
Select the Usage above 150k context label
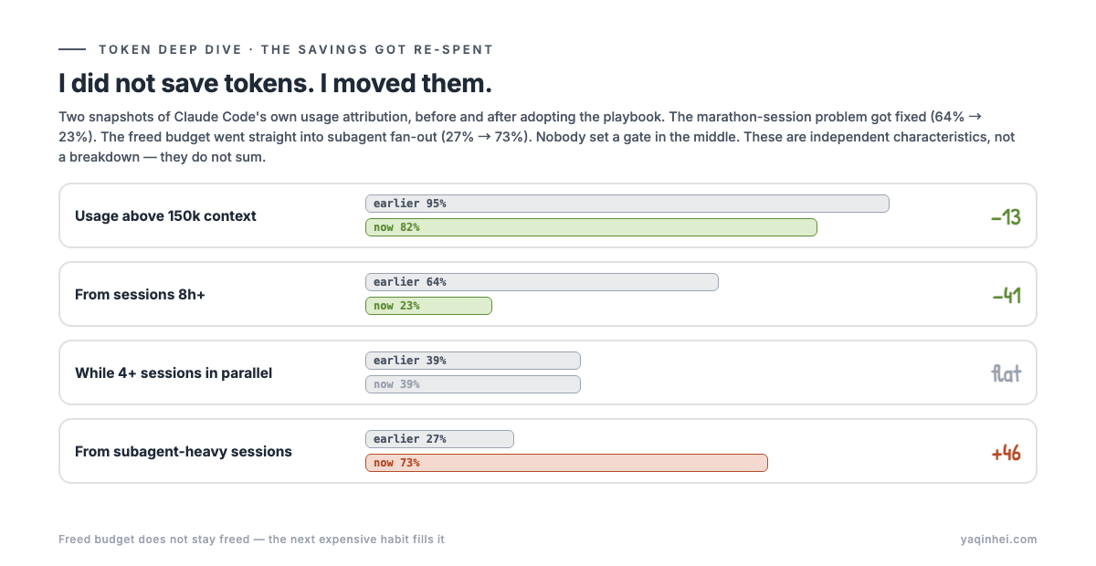coord(165,216)
